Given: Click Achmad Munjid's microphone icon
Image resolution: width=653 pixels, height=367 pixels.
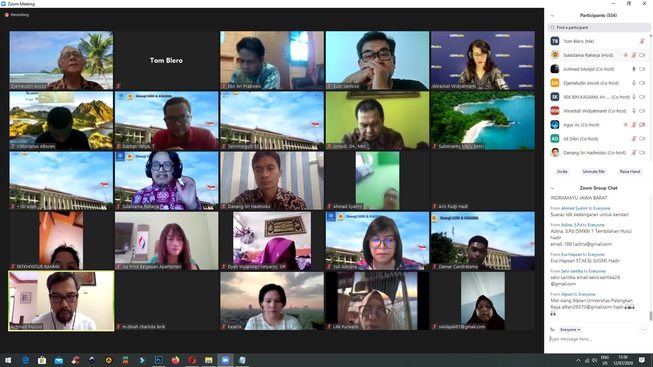Looking at the screenshot, I should (x=634, y=69).
